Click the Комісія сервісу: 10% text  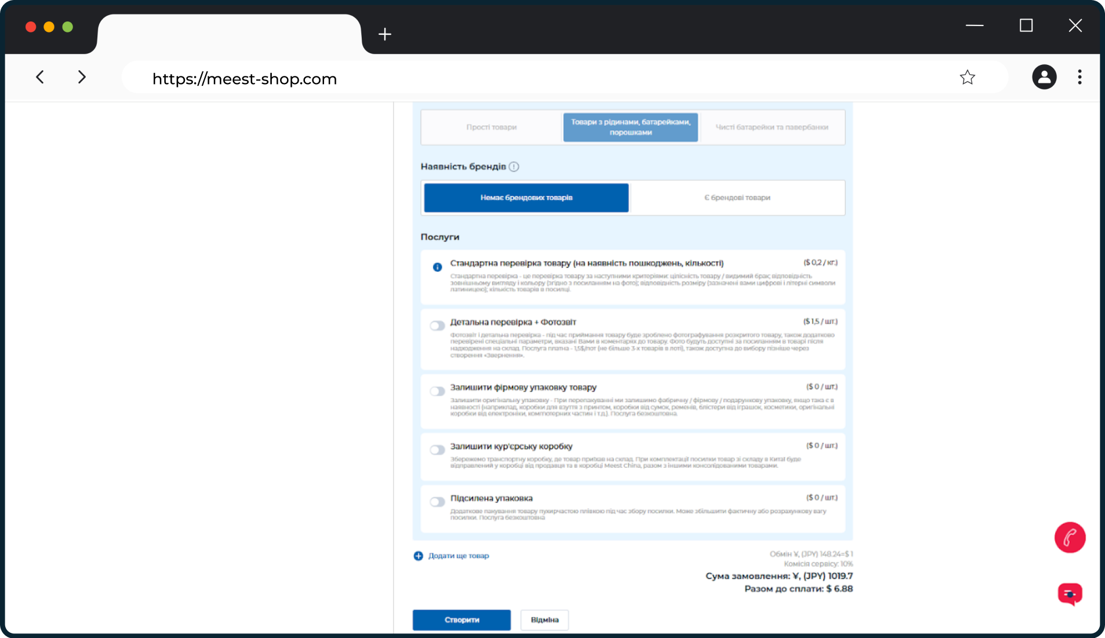(818, 564)
